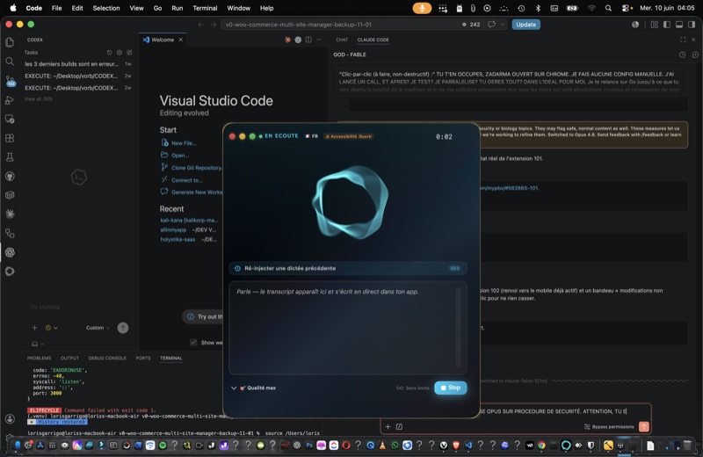Toggle the FR language selector in dictation window

click(x=312, y=136)
